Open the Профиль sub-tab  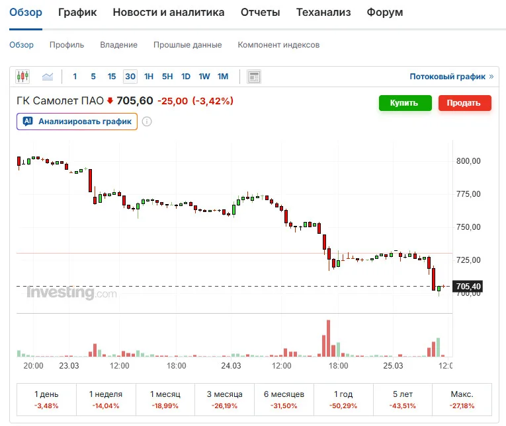pyautogui.click(x=67, y=45)
